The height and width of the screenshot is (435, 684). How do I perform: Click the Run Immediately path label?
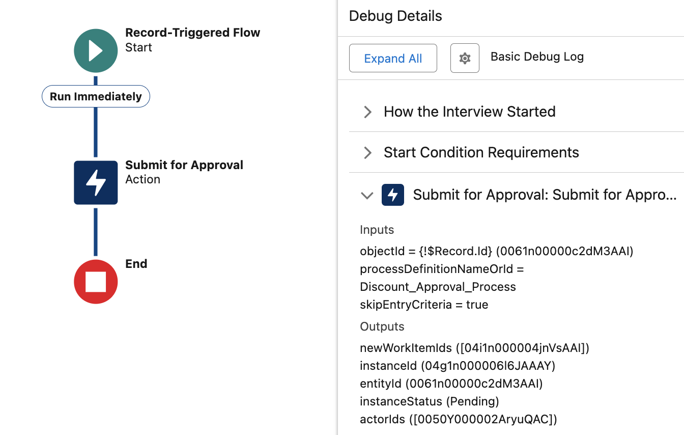coord(96,96)
